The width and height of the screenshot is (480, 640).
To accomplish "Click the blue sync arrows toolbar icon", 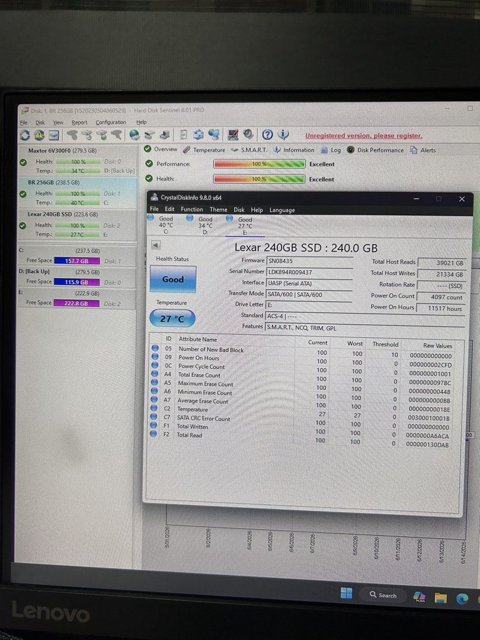I will [x=199, y=135].
